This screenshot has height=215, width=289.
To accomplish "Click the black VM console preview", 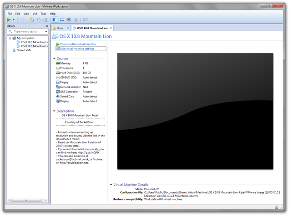I will click(x=195, y=111).
